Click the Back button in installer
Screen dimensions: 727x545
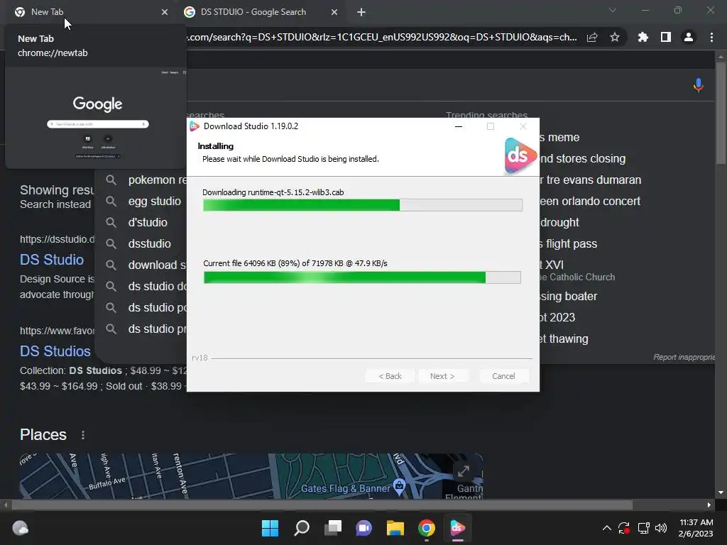pyautogui.click(x=390, y=376)
